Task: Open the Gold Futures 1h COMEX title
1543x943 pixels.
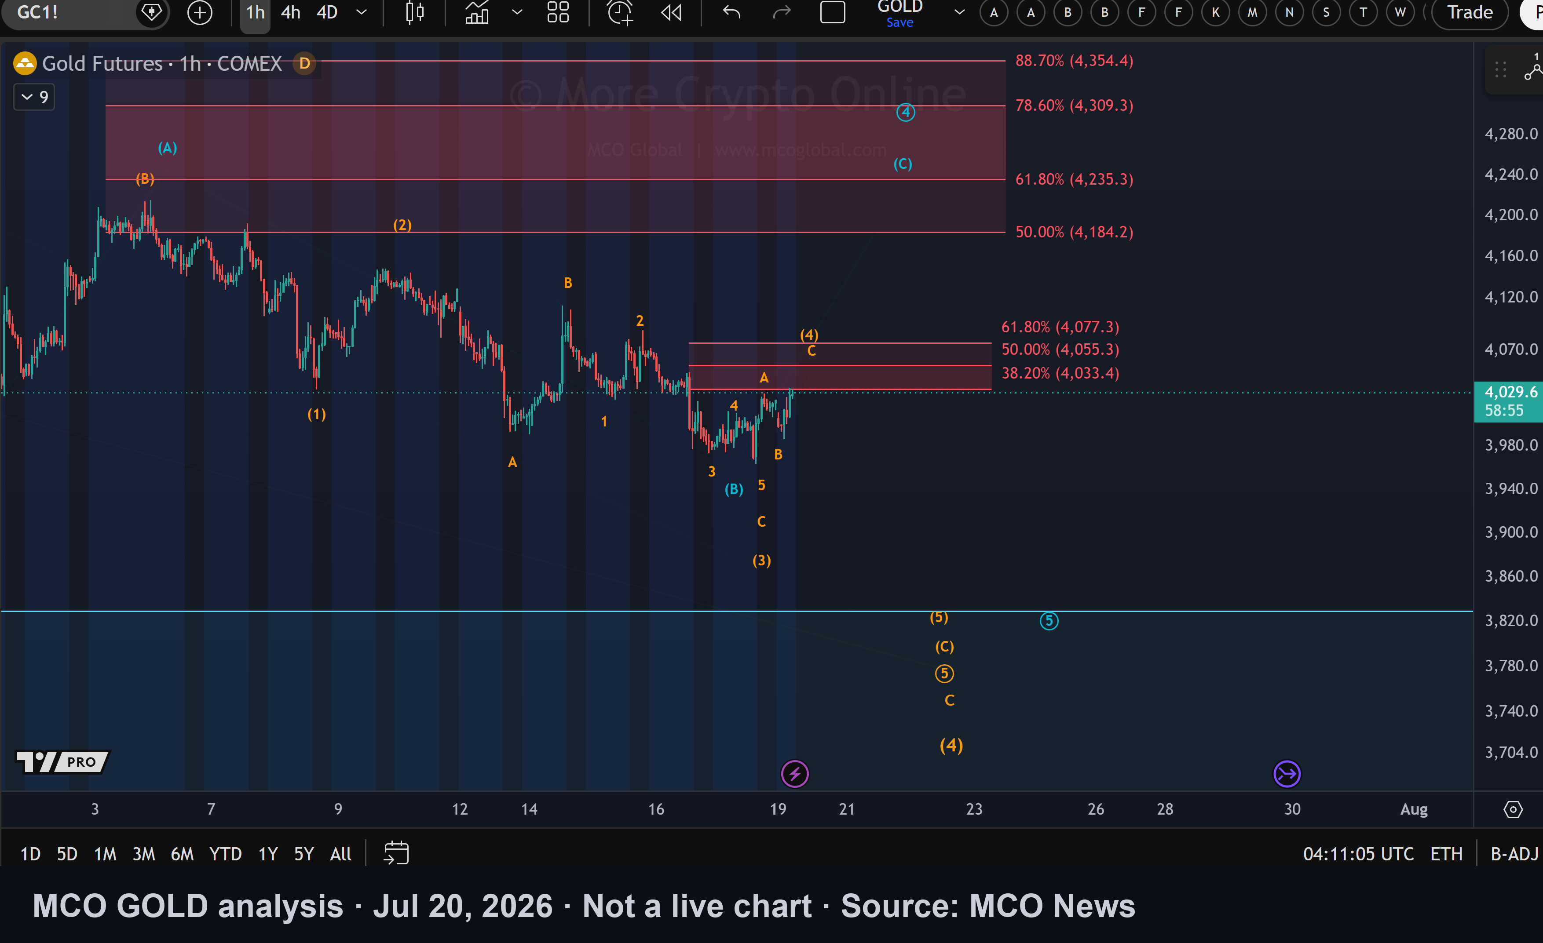Action: (x=161, y=63)
